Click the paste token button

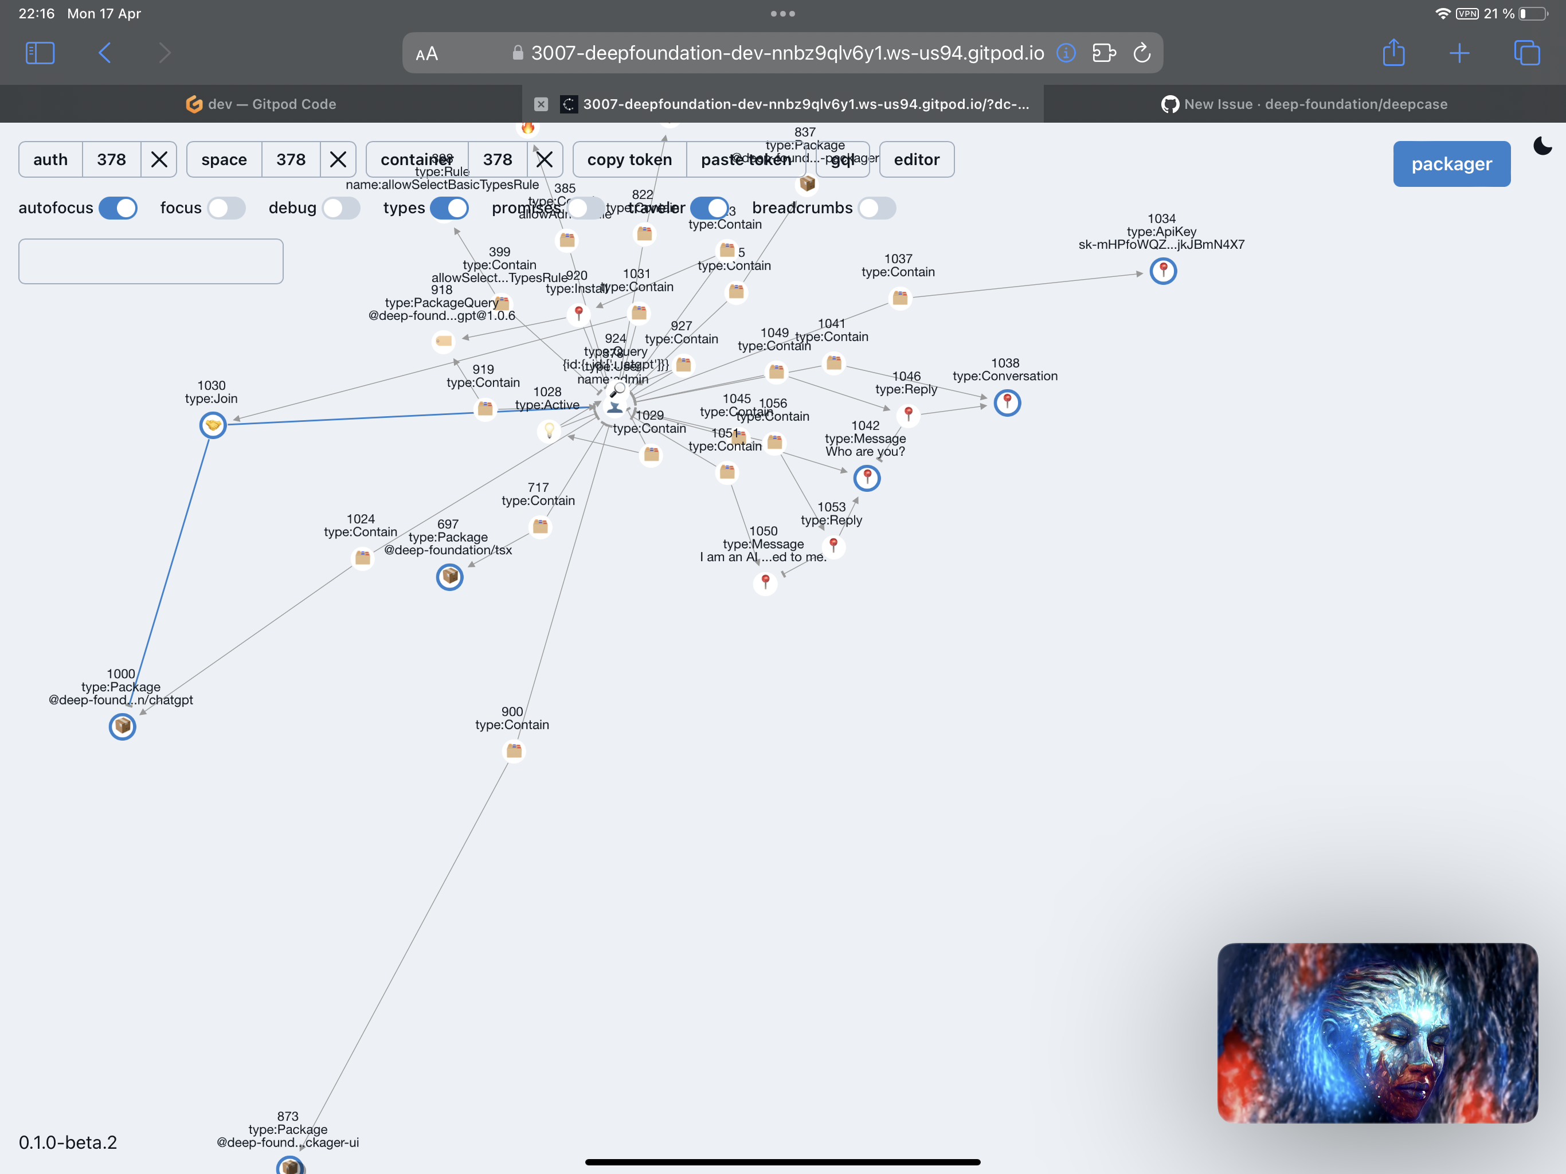(x=746, y=159)
